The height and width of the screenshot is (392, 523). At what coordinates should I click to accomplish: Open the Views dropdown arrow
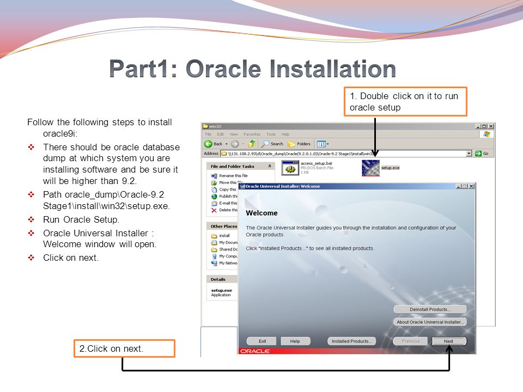pyautogui.click(x=327, y=144)
